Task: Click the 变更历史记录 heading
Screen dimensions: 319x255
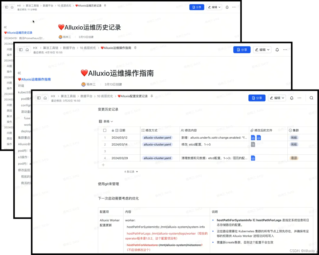Action: [108, 109]
